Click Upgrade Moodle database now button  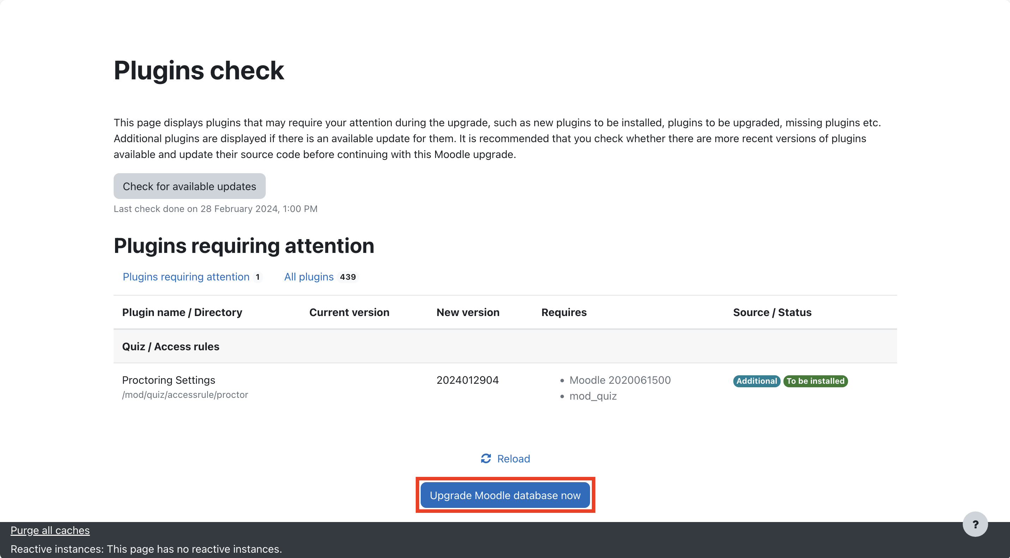coord(505,495)
